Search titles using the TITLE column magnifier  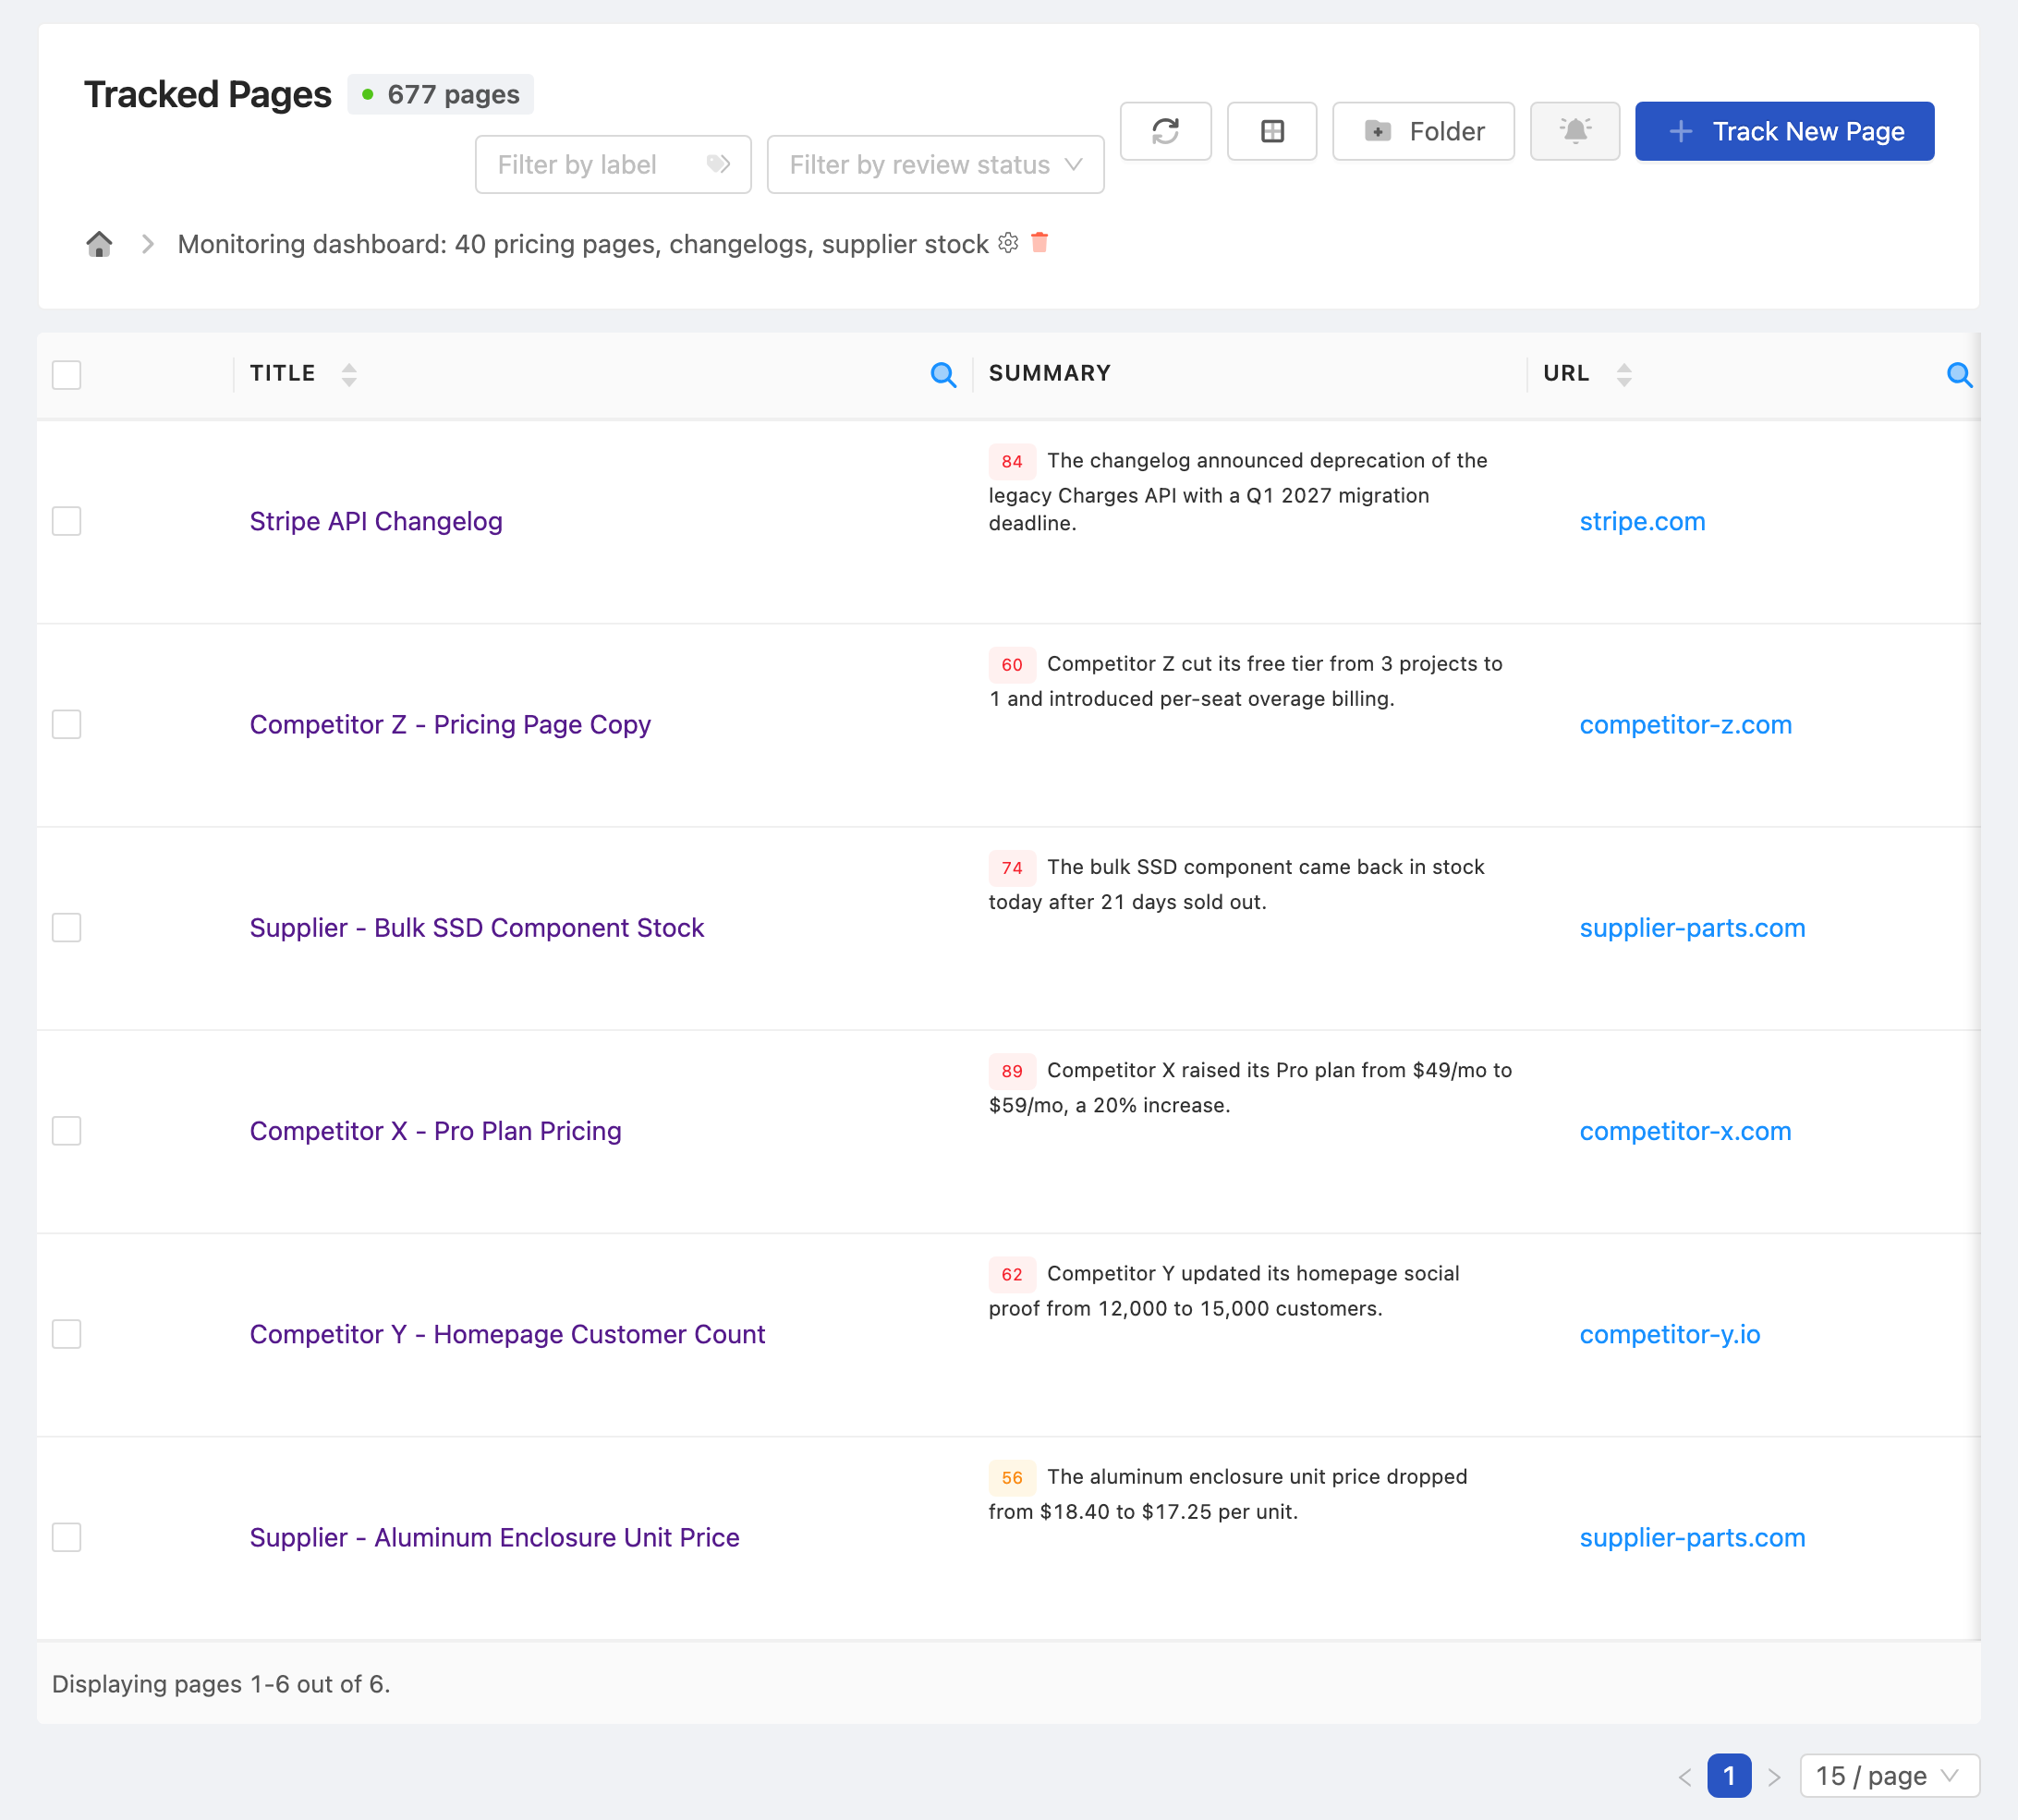click(943, 375)
